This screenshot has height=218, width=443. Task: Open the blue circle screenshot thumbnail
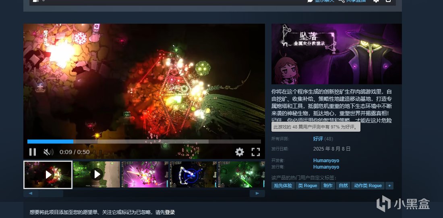(x=193, y=174)
